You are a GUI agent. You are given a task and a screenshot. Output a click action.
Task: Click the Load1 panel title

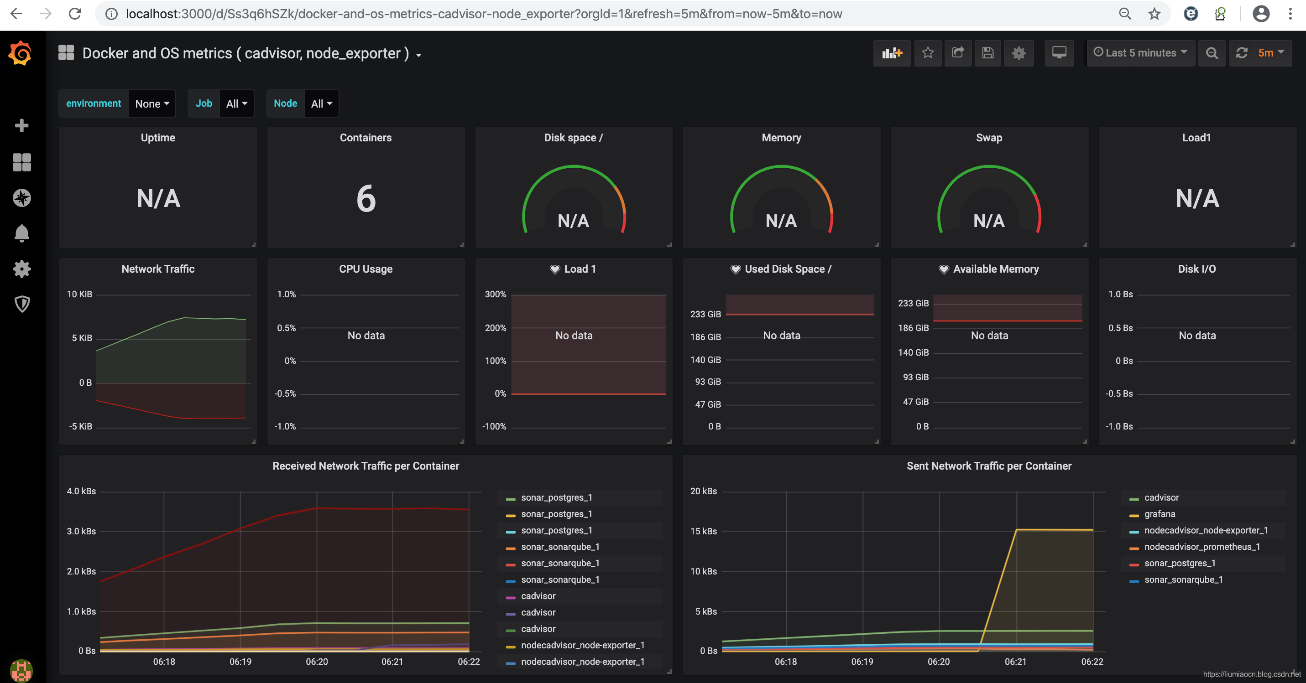click(1196, 138)
